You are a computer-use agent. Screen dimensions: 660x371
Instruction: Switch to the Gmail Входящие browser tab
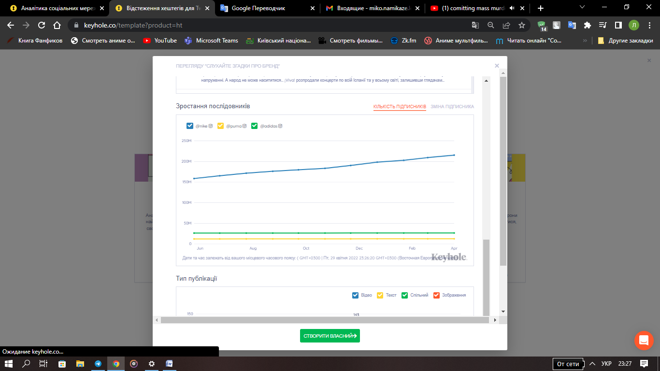tap(373, 8)
